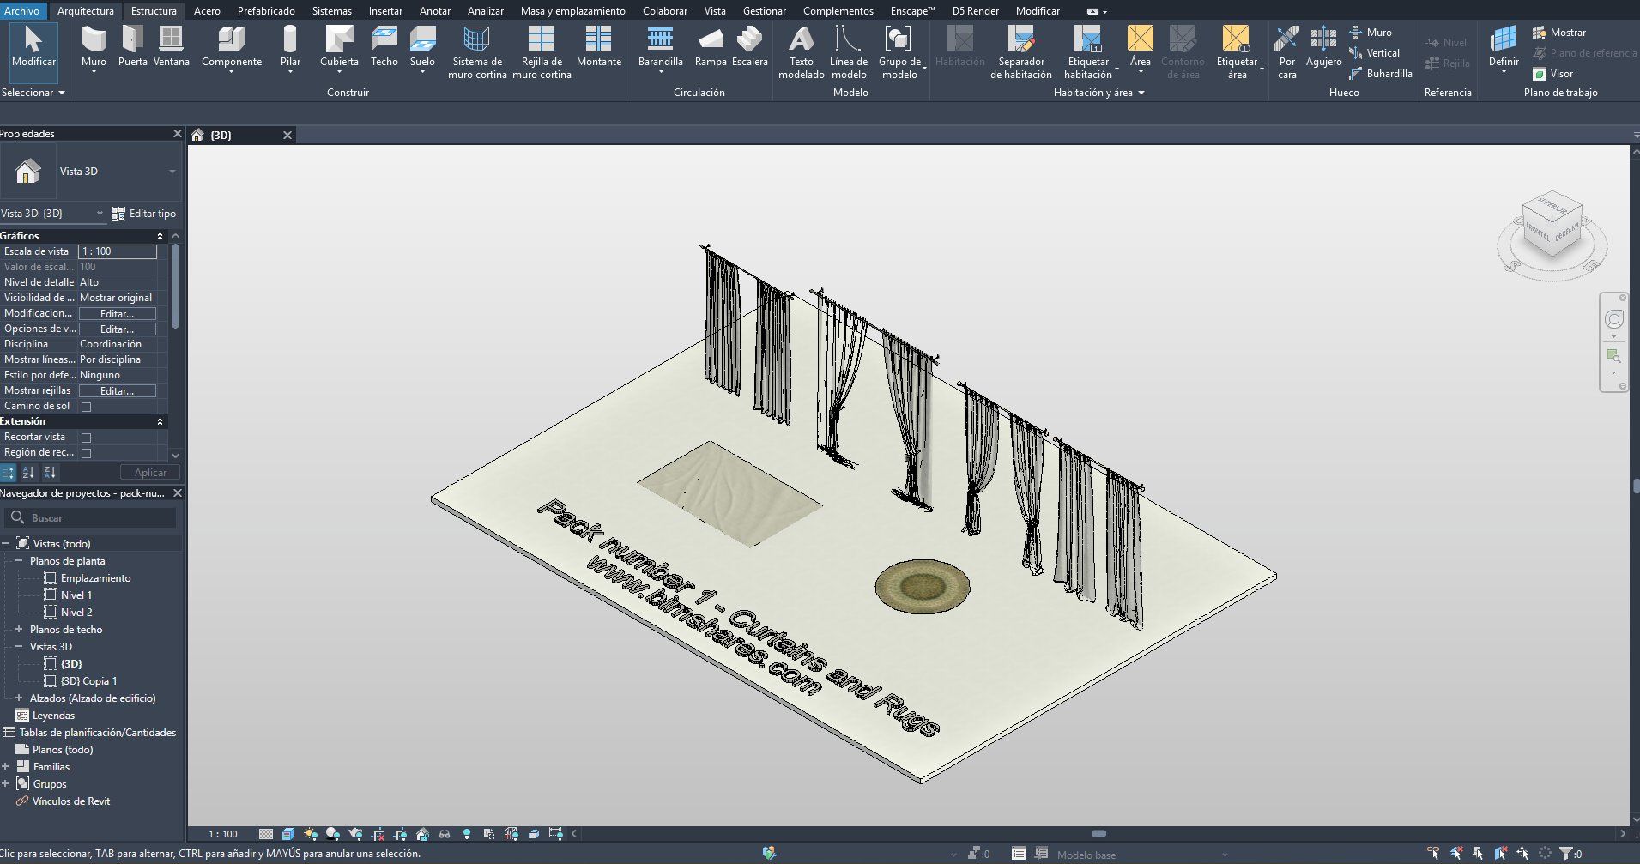Open the Habitación y área panel dropdown

coord(1098,93)
